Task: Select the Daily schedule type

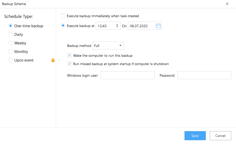Action: click(11, 34)
